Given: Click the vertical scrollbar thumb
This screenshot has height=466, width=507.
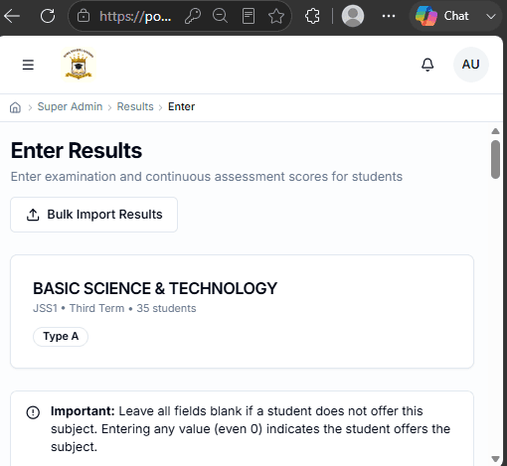Looking at the screenshot, I should (x=495, y=159).
